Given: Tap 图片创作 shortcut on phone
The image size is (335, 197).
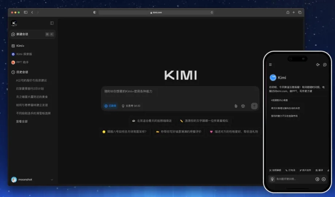Looking at the screenshot, I should 305,170.
